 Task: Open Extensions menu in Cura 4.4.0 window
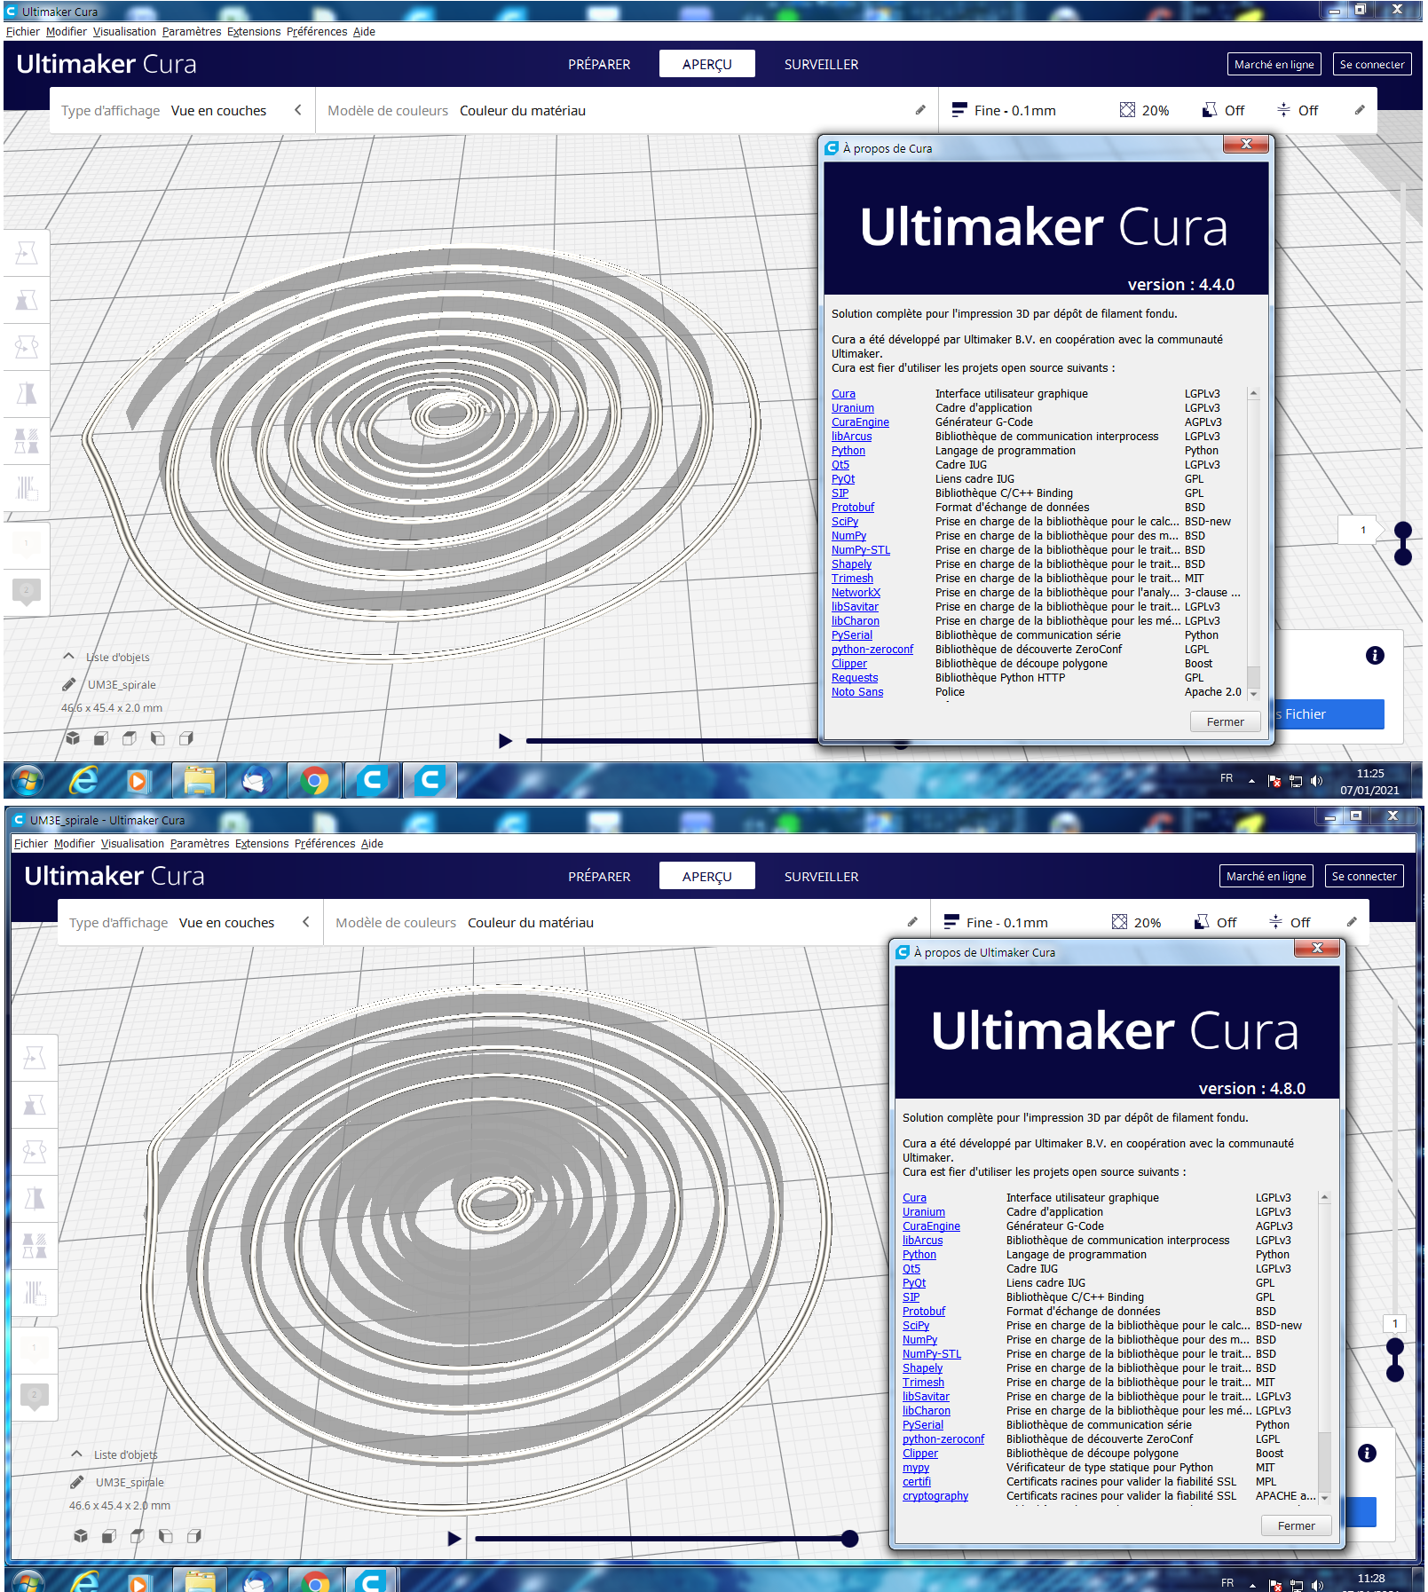coord(254,32)
